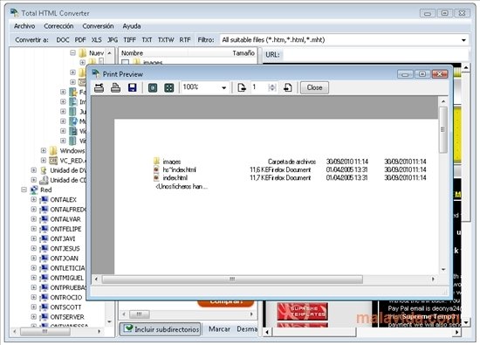Click the Windows folder icon in tree
The width and height of the screenshot is (480, 345).
(53, 150)
